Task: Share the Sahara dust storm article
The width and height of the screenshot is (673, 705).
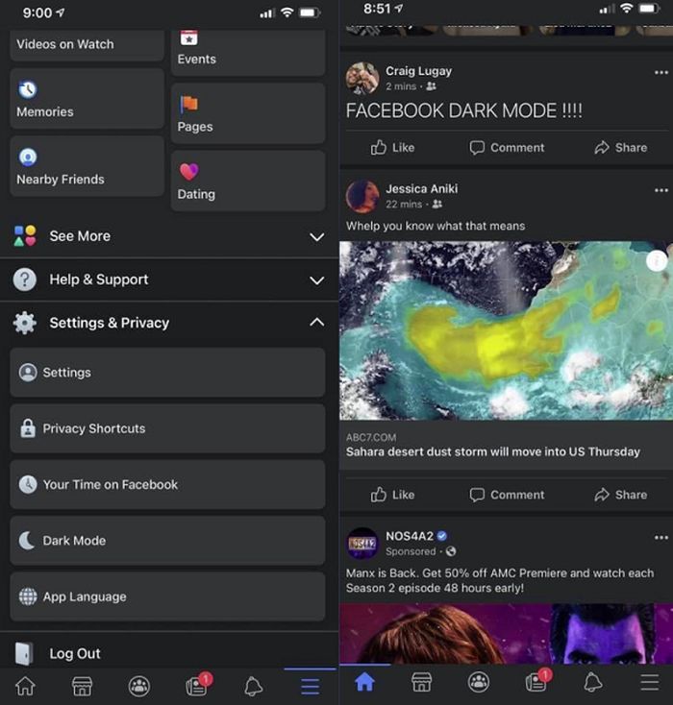Action: [620, 495]
